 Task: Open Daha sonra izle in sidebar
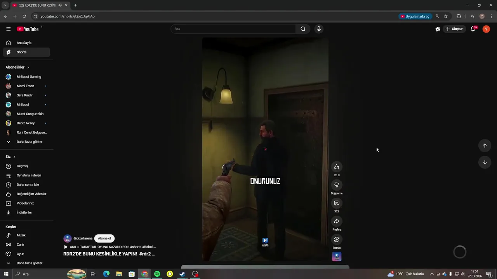click(26, 185)
